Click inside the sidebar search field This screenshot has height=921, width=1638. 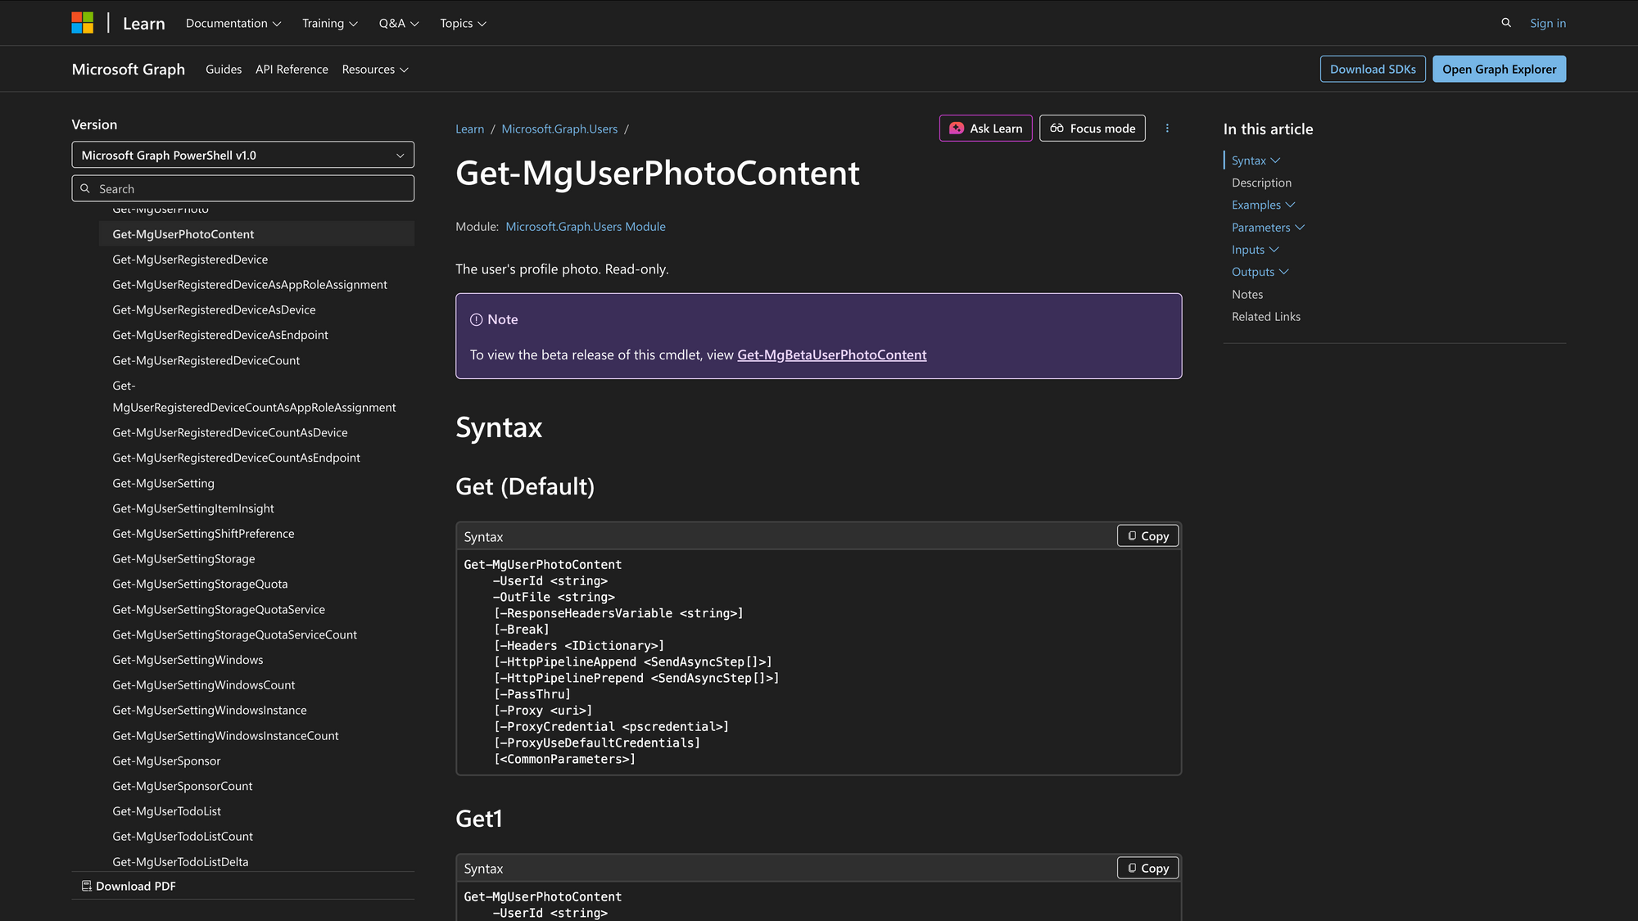[243, 188]
